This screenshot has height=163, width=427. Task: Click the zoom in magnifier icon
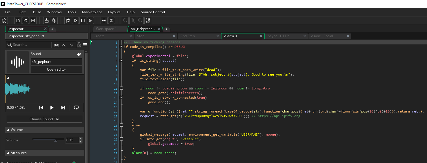[x=140, y=20]
